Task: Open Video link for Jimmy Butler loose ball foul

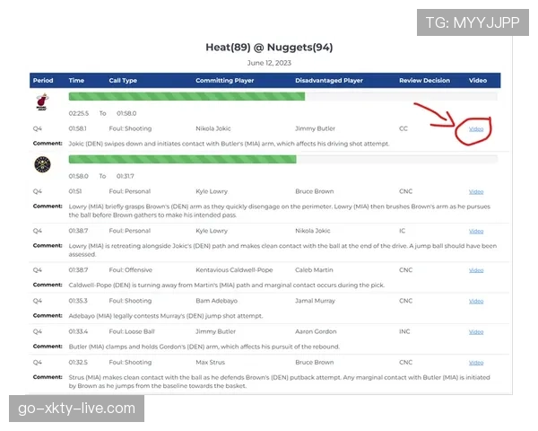Action: (x=476, y=332)
